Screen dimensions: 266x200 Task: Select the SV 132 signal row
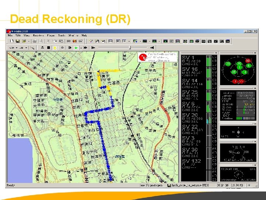[x=199, y=164]
